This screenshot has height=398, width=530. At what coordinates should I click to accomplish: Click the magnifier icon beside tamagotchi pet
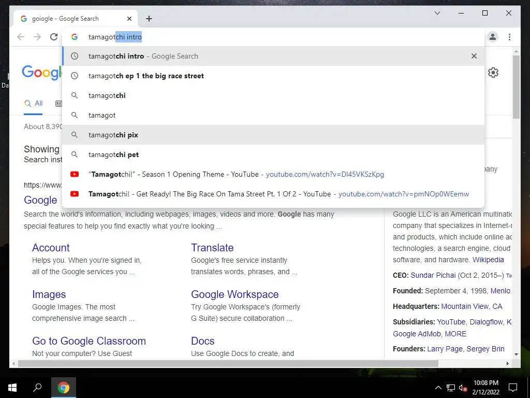[x=75, y=154]
